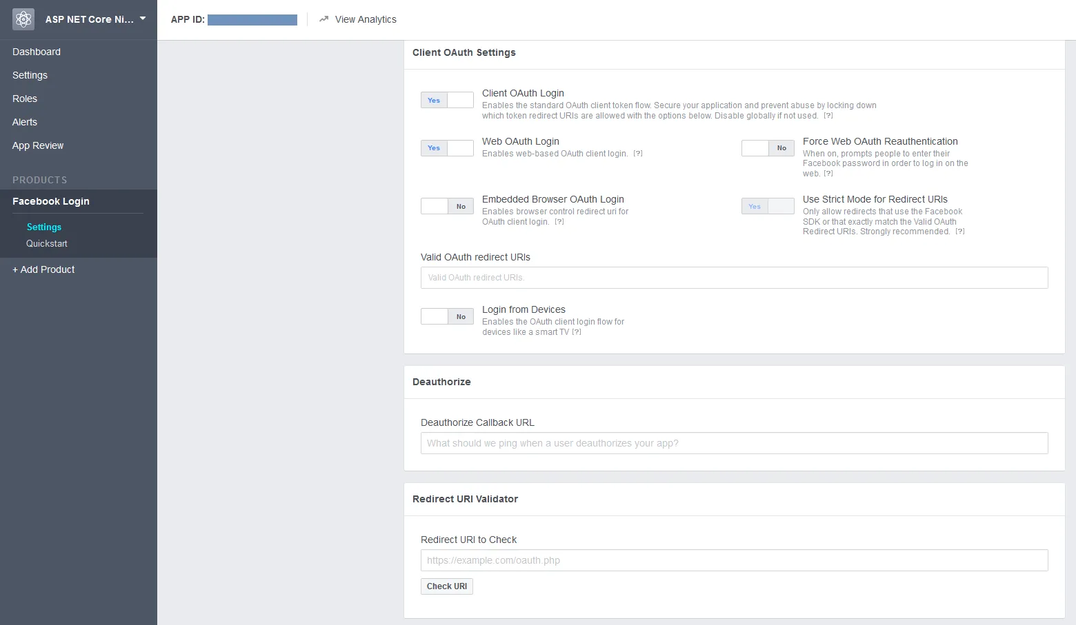This screenshot has width=1076, height=625.
Task: Focus the Redirect URI to Check field
Action: (735, 560)
